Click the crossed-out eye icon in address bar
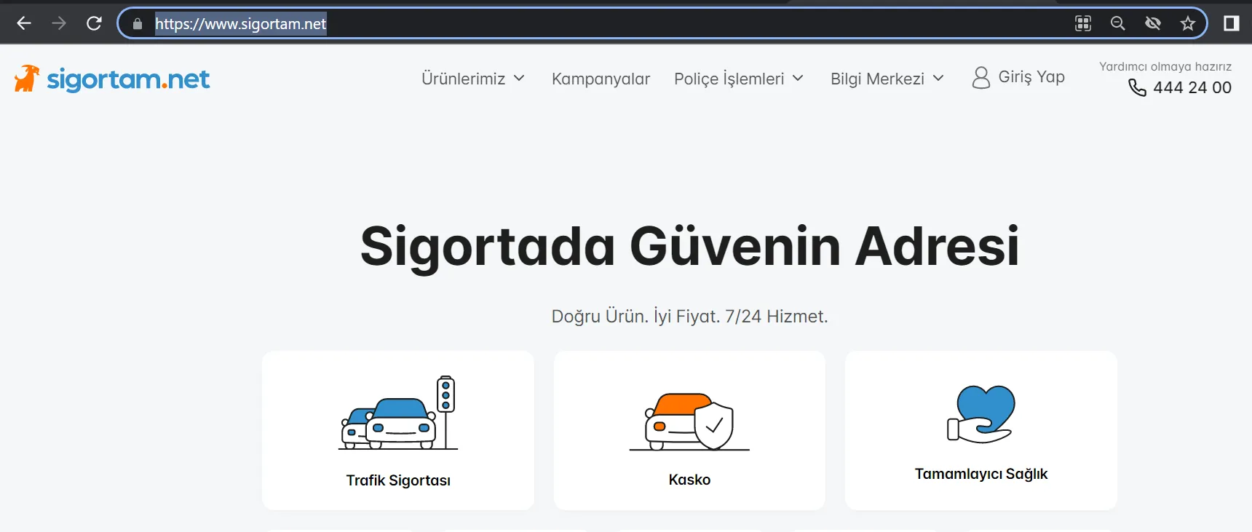 (1153, 23)
